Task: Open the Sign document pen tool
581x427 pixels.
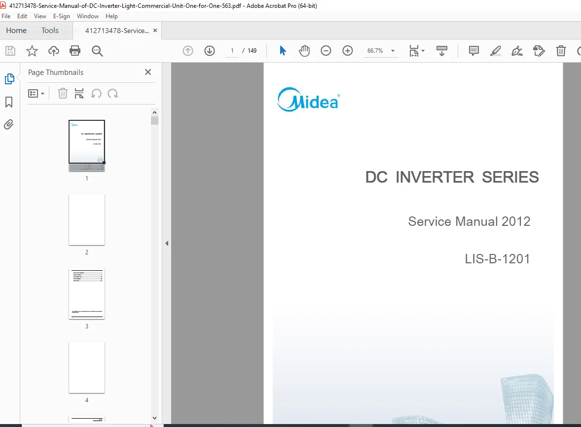Action: [x=517, y=51]
